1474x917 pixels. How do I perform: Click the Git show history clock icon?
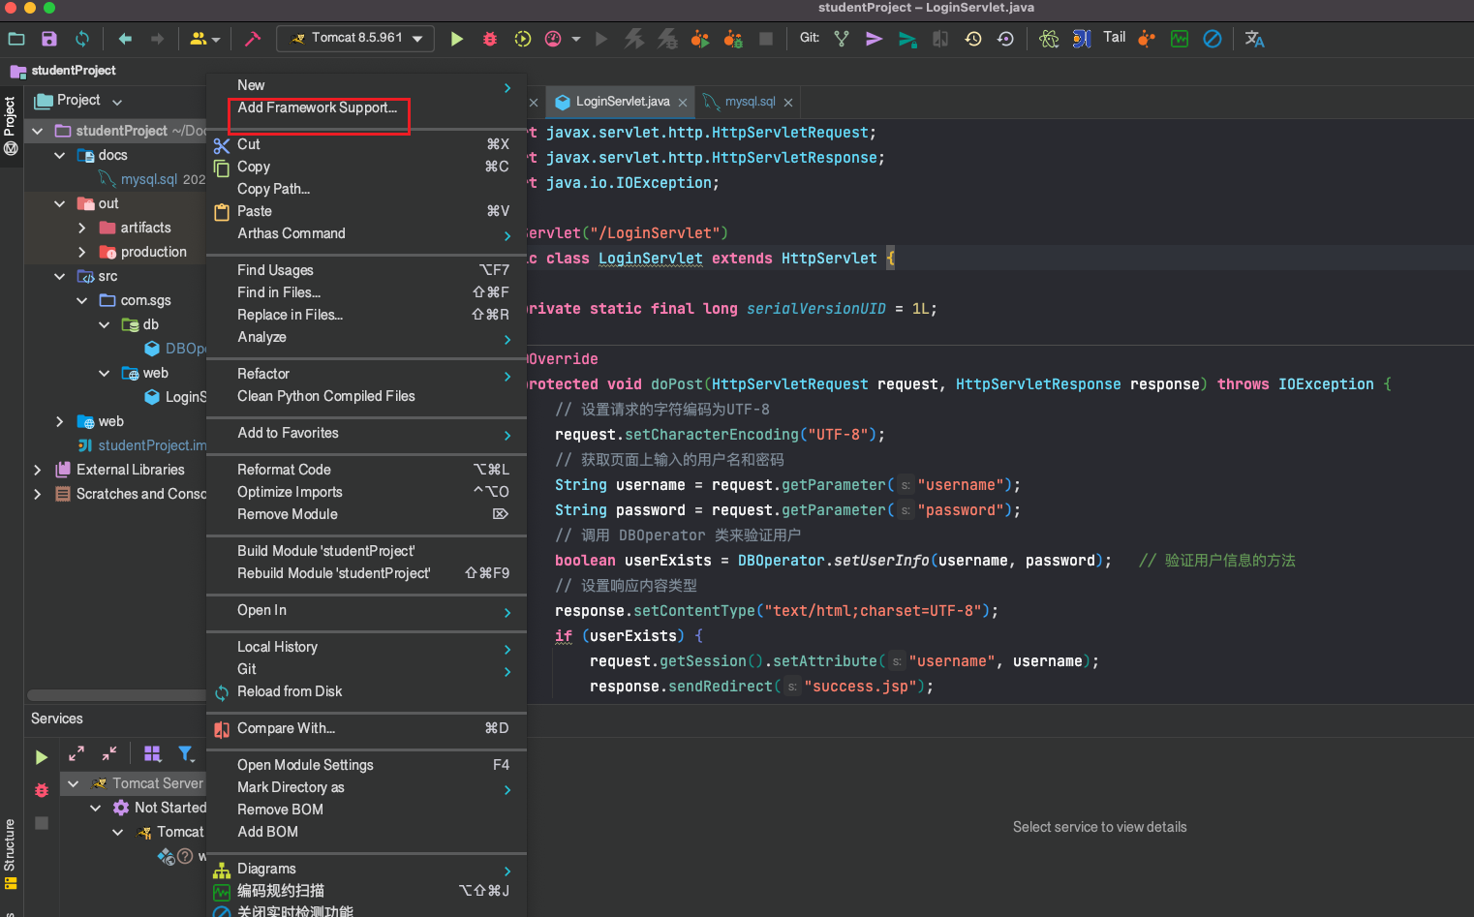(x=973, y=39)
